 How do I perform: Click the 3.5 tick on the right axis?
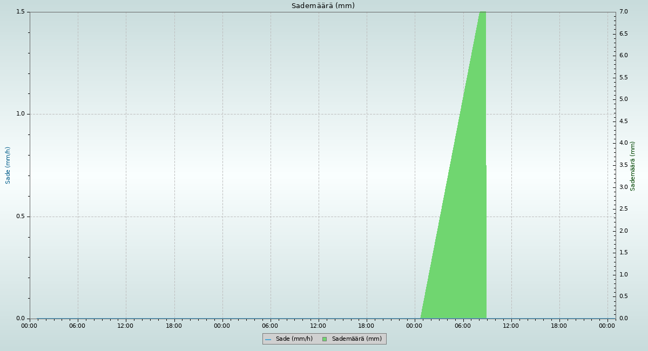pos(623,165)
